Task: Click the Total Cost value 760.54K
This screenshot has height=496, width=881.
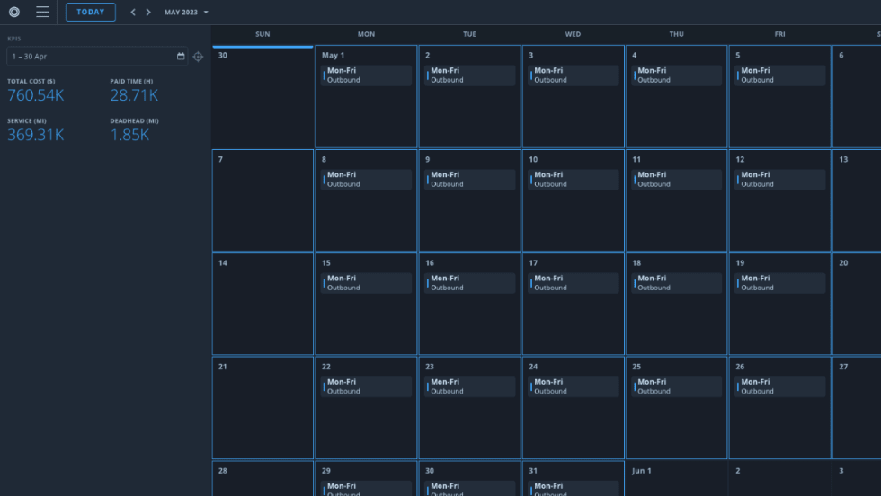Action: point(37,95)
